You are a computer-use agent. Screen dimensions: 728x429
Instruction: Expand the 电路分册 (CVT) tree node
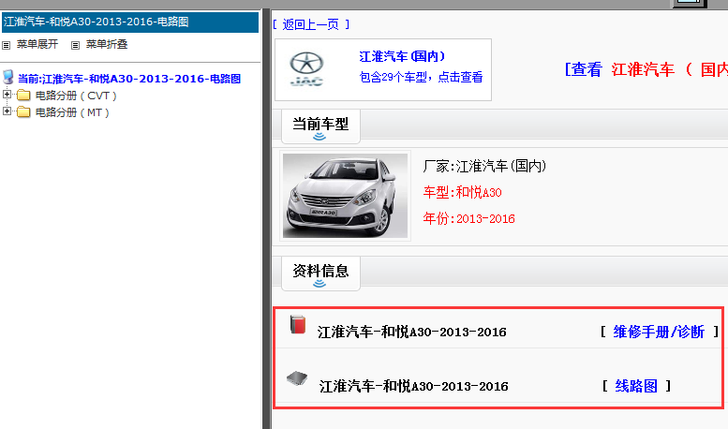point(7,95)
